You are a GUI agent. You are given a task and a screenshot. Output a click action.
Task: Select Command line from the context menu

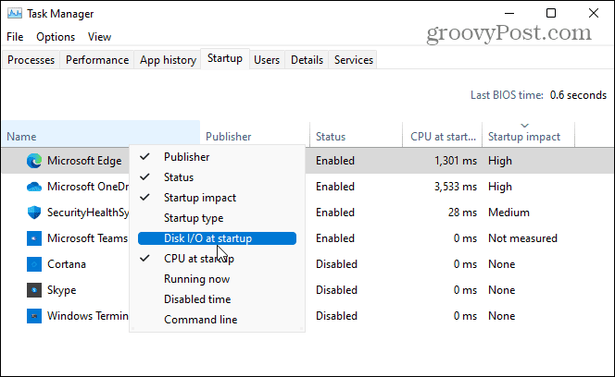tap(200, 320)
